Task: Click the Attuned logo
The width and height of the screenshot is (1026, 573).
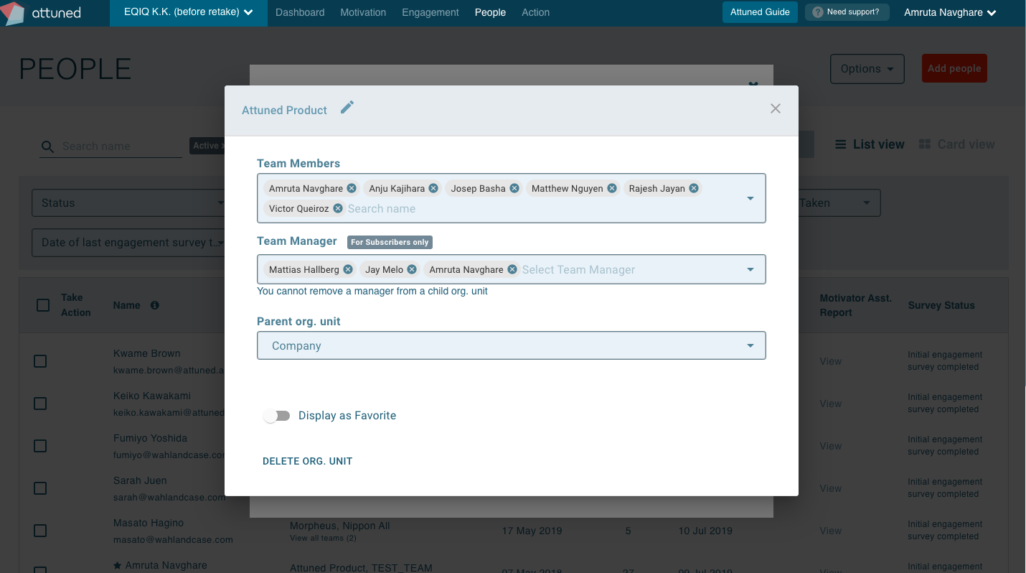Action: pyautogui.click(x=42, y=13)
